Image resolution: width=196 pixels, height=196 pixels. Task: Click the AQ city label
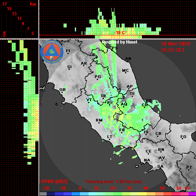click(124, 104)
